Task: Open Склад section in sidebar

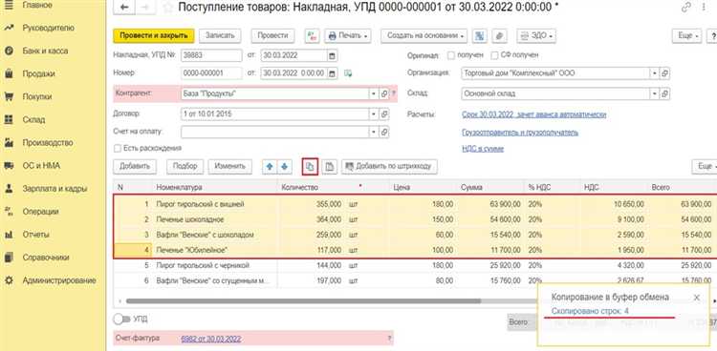Action: pyautogui.click(x=33, y=119)
